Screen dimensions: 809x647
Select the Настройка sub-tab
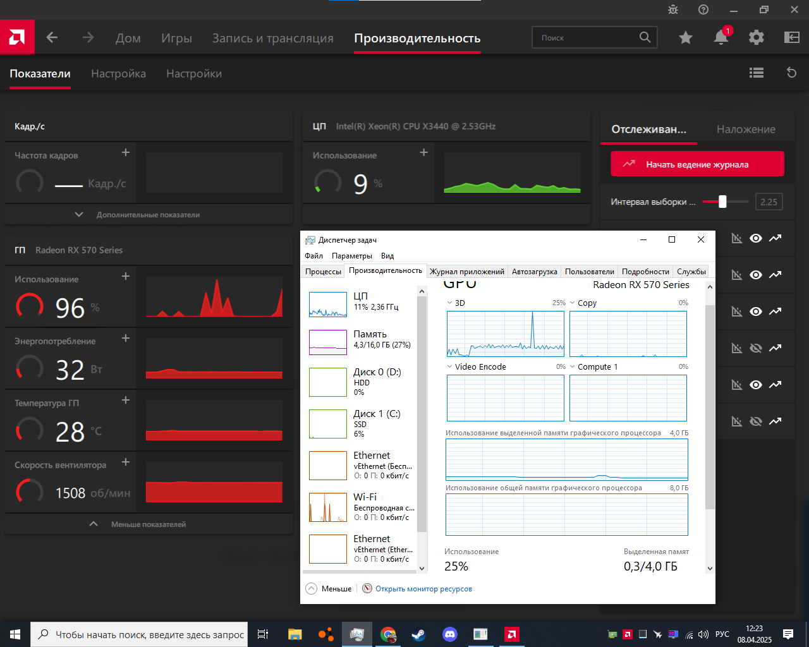point(118,74)
